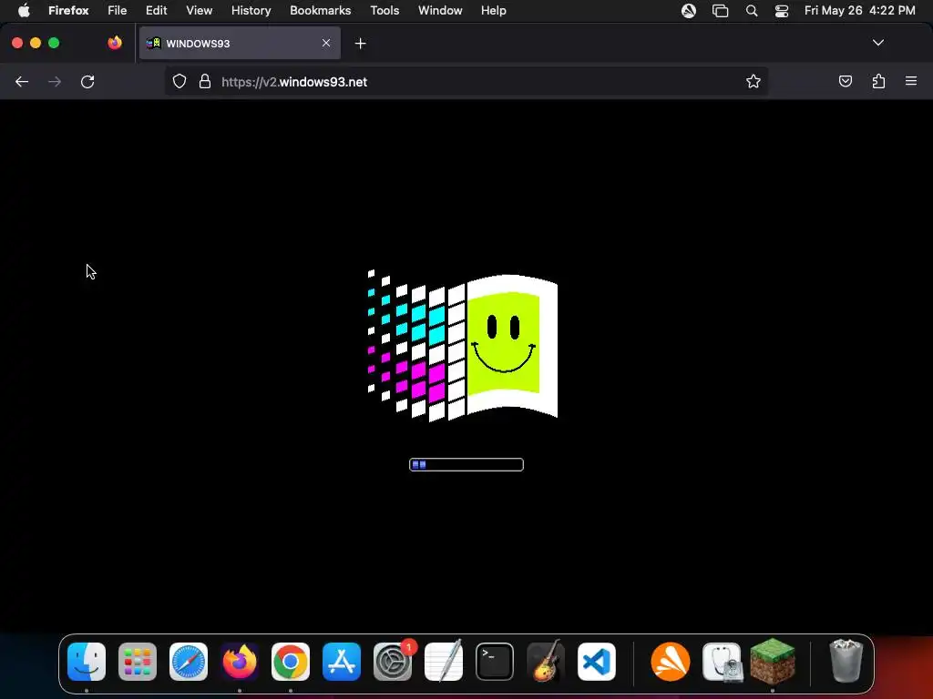933x699 pixels.
Task: Click the screen mirroring menu bar icon
Action: 720,11
